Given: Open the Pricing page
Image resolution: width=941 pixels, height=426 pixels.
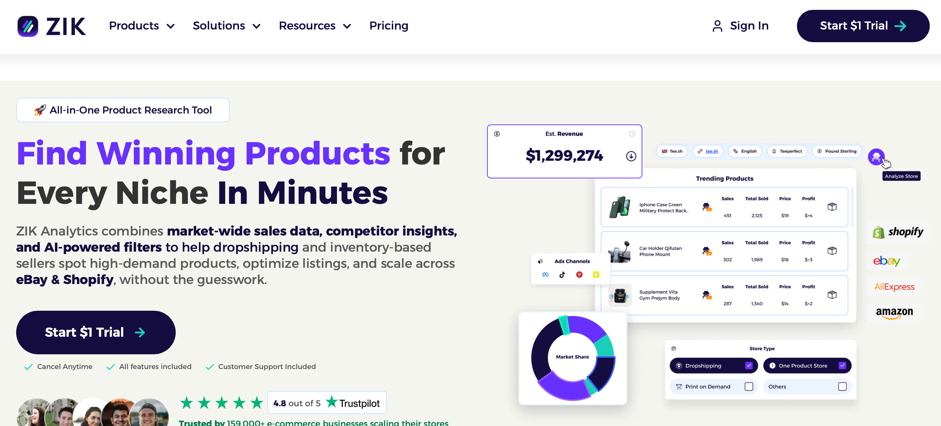Looking at the screenshot, I should point(389,26).
